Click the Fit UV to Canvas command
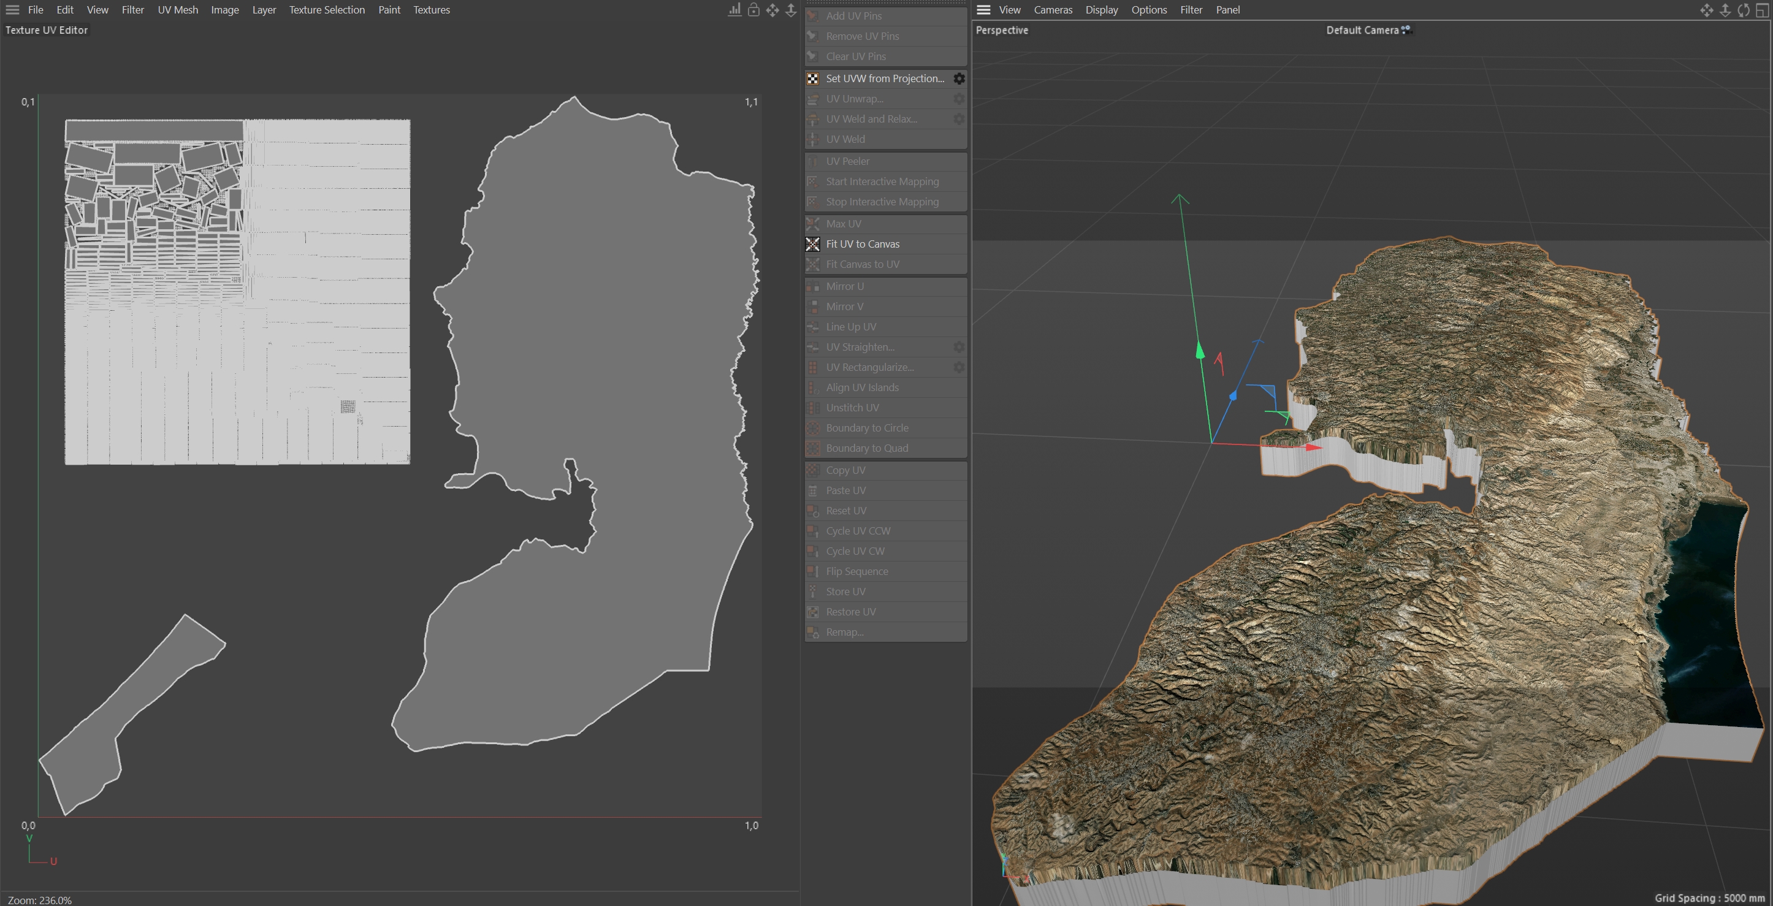Screen dimensions: 1773x906 [863, 243]
